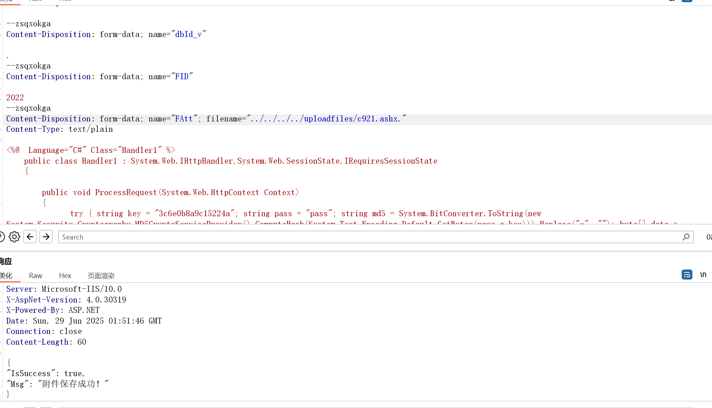
Task: Click the name value "FID"
Action: [x=182, y=76]
